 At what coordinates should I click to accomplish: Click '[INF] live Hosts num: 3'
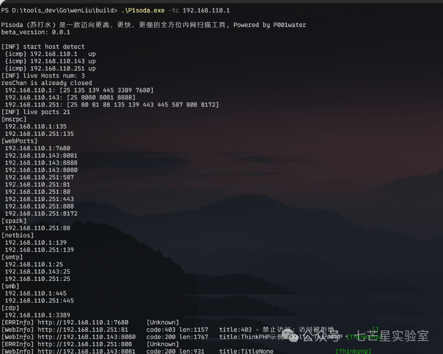pos(43,76)
